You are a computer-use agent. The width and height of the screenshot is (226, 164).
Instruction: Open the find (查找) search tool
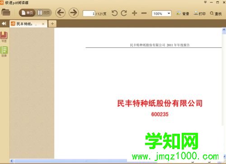216,14
